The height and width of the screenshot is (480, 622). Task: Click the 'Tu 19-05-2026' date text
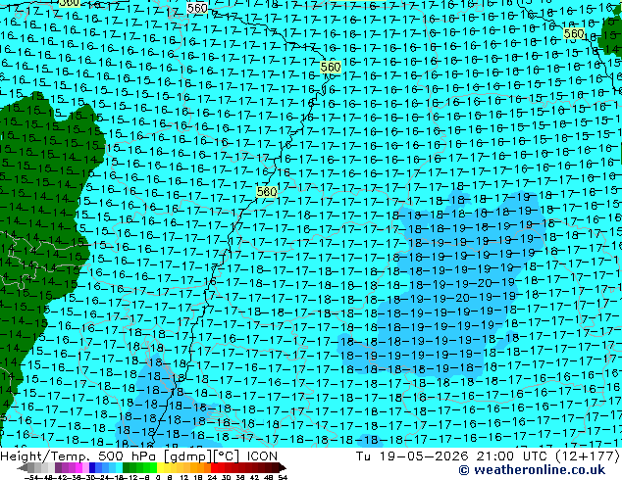(x=412, y=456)
